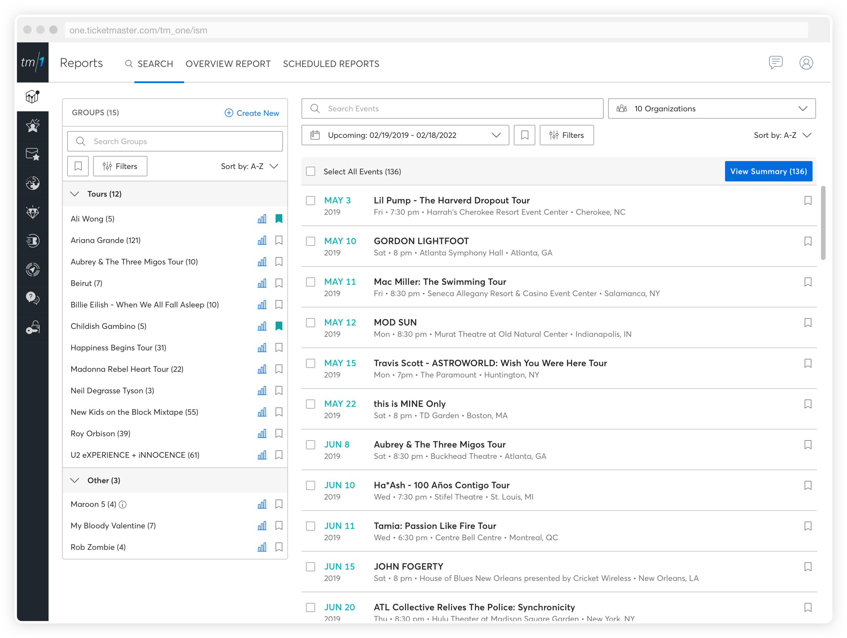Click the info icon next to Maroon 5
The height and width of the screenshot is (638, 847).
point(123,505)
